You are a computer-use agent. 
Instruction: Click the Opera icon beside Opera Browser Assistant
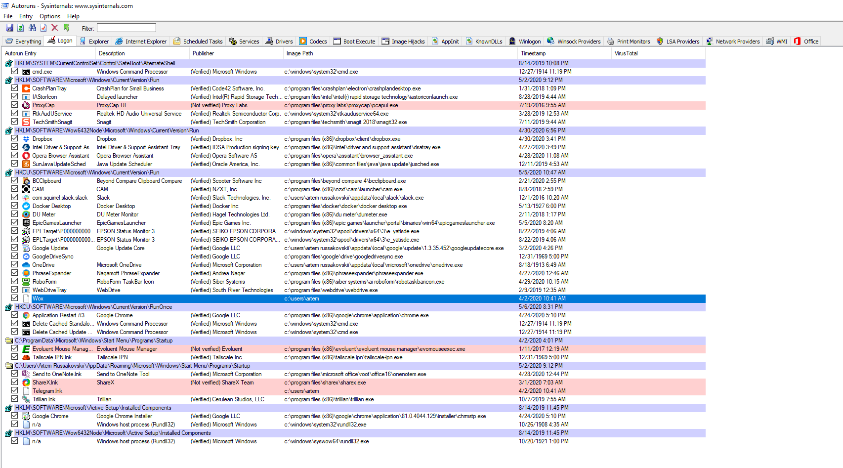[26, 155]
